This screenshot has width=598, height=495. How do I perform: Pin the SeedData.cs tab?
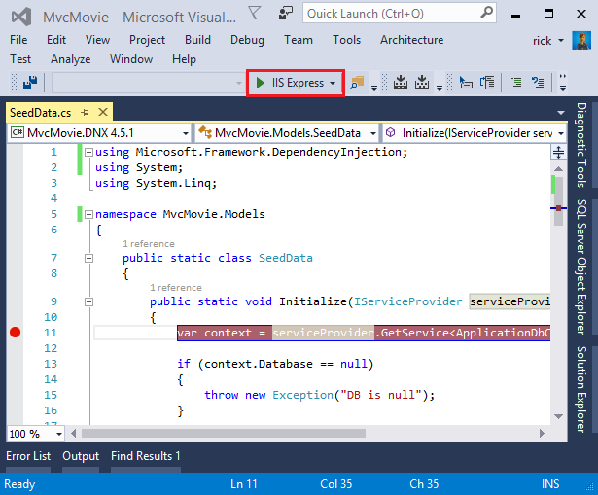click(83, 114)
